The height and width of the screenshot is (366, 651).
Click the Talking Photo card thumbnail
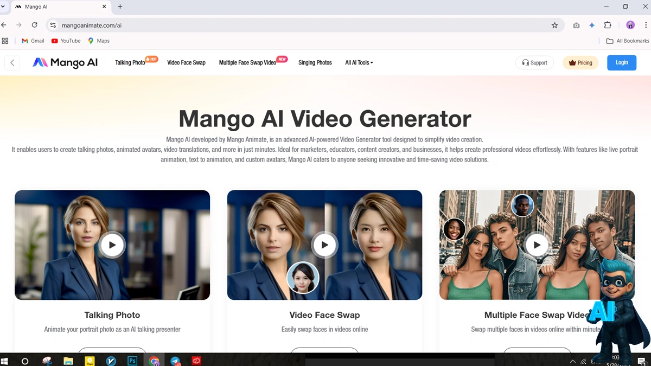click(x=112, y=245)
